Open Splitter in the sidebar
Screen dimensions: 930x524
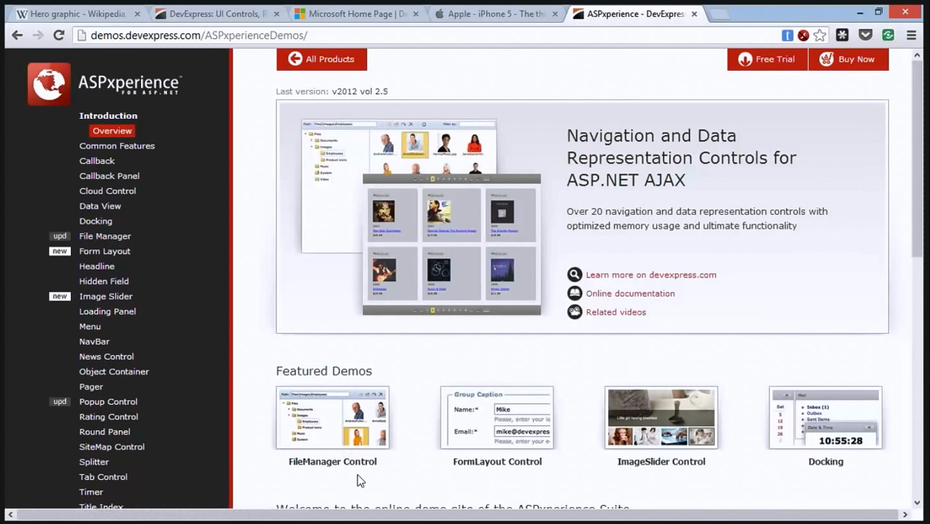tap(94, 462)
